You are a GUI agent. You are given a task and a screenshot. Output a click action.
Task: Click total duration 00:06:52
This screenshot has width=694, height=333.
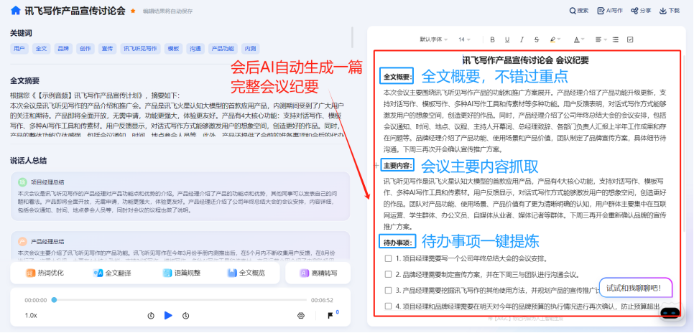click(x=322, y=300)
